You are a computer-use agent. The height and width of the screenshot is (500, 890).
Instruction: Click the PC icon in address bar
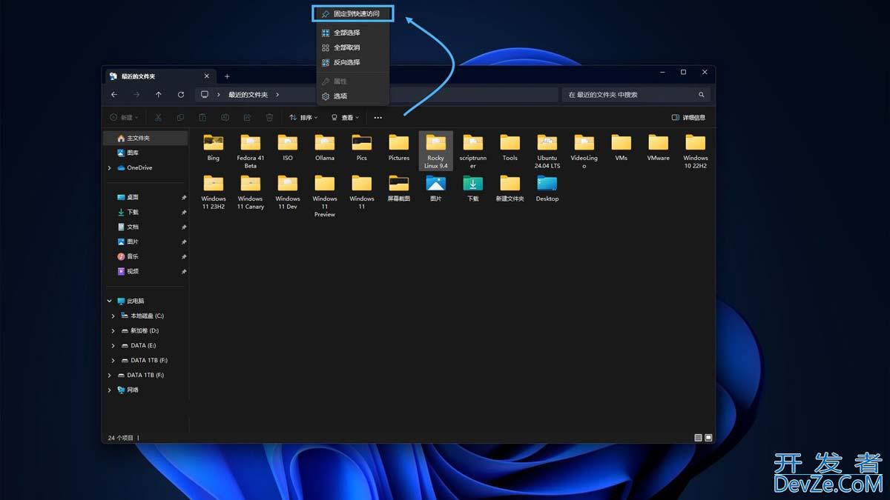coord(205,95)
